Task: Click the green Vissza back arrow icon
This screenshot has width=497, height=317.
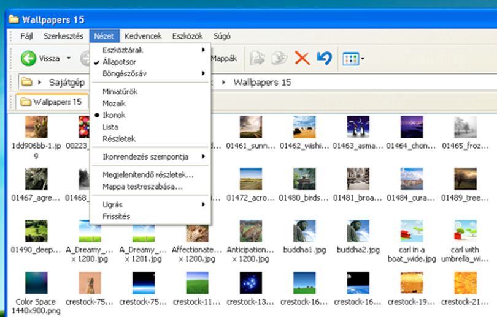Action: [x=28, y=59]
